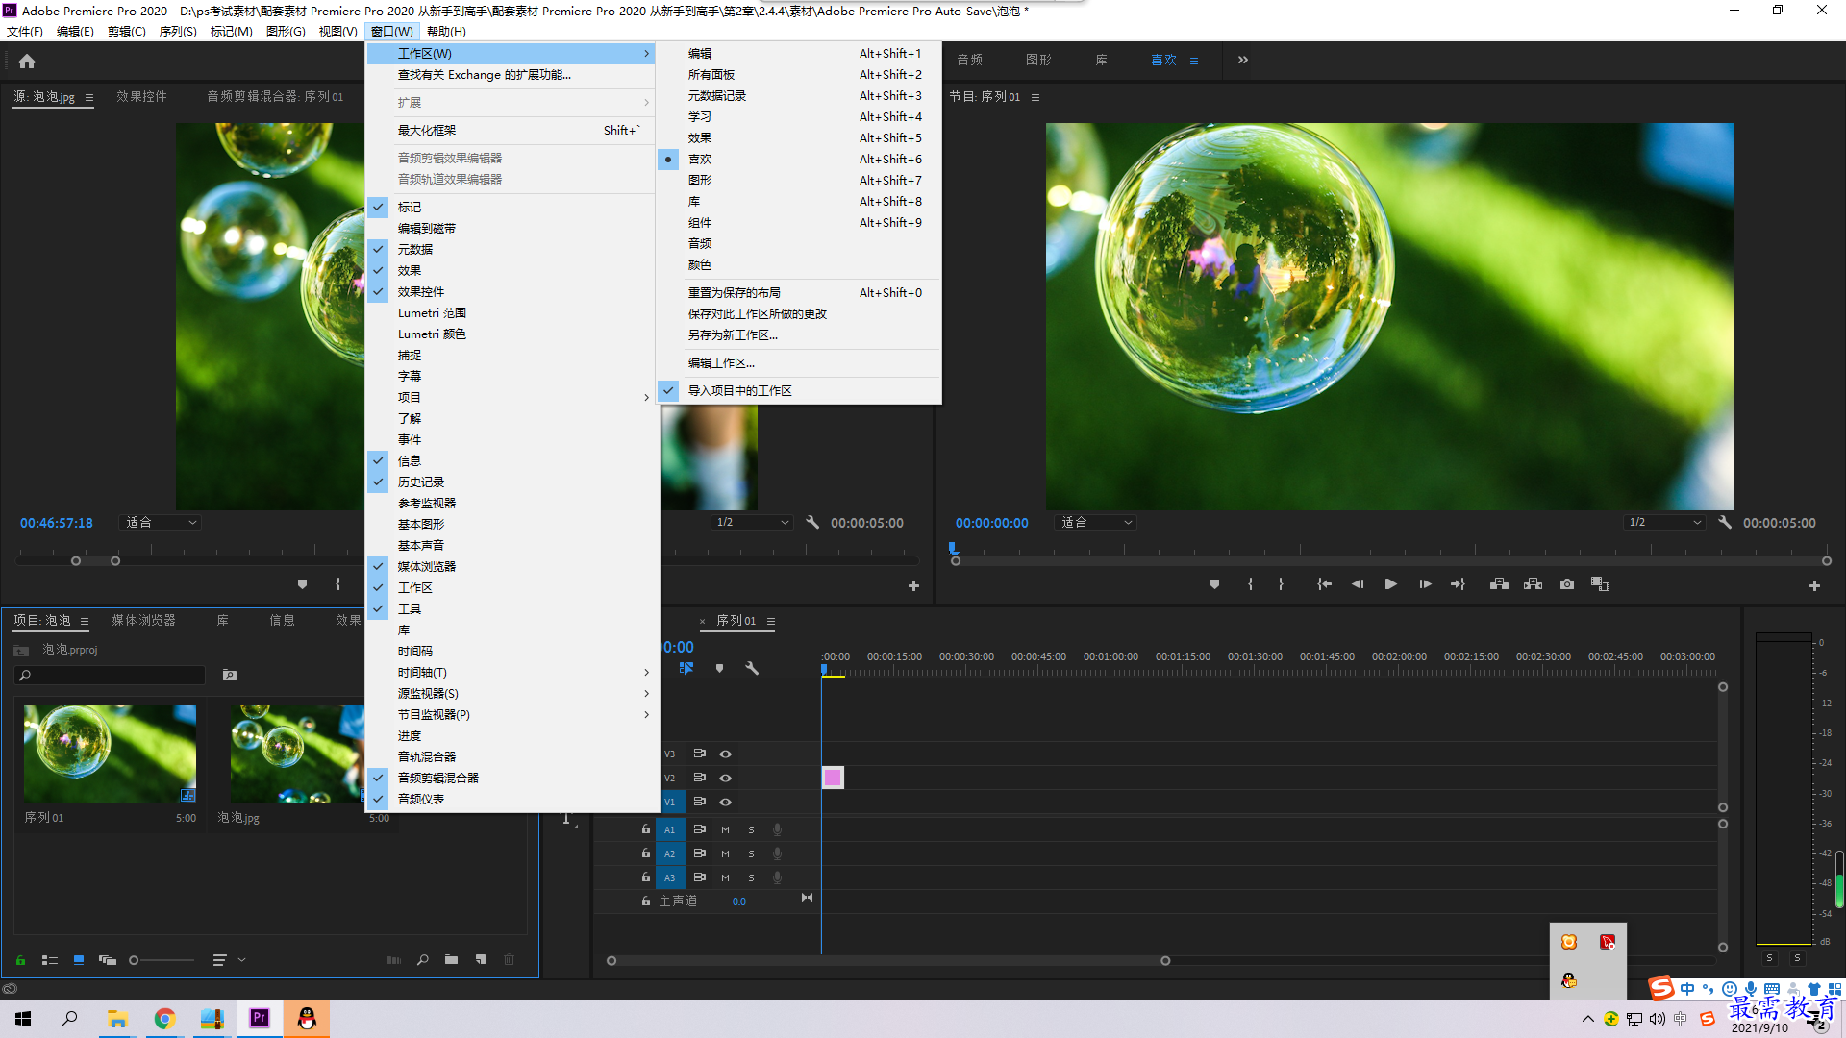Image resolution: width=1846 pixels, height=1038 pixels.
Task: Expand the 节目监视器(P) submenu
Action: (x=512, y=714)
